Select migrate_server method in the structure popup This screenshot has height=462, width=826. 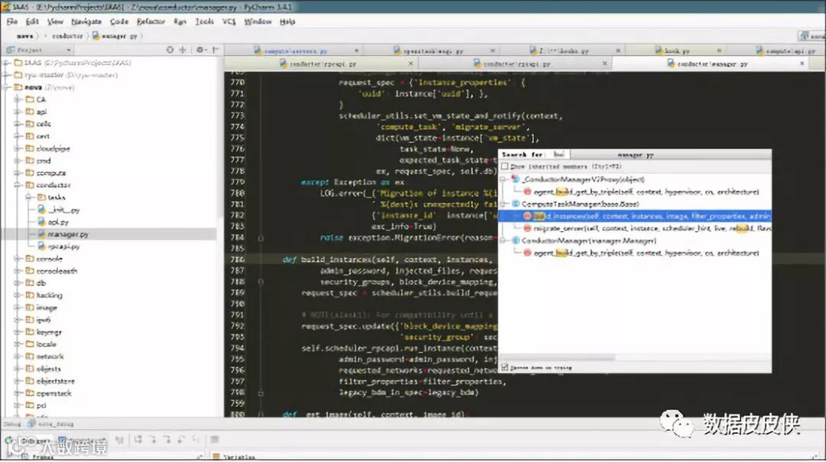pyautogui.click(x=646, y=229)
